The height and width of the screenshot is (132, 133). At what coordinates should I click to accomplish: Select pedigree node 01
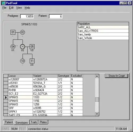(x=13, y=32)
